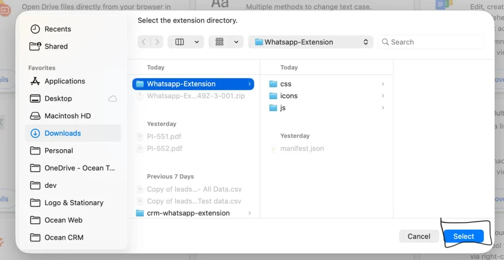Switch to column view icon

click(179, 42)
